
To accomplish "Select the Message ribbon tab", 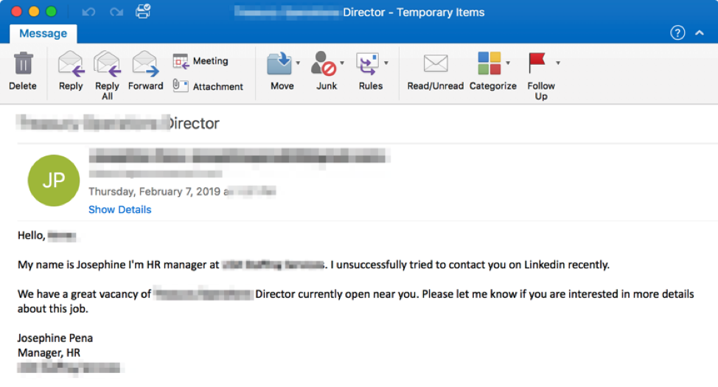I will [43, 33].
